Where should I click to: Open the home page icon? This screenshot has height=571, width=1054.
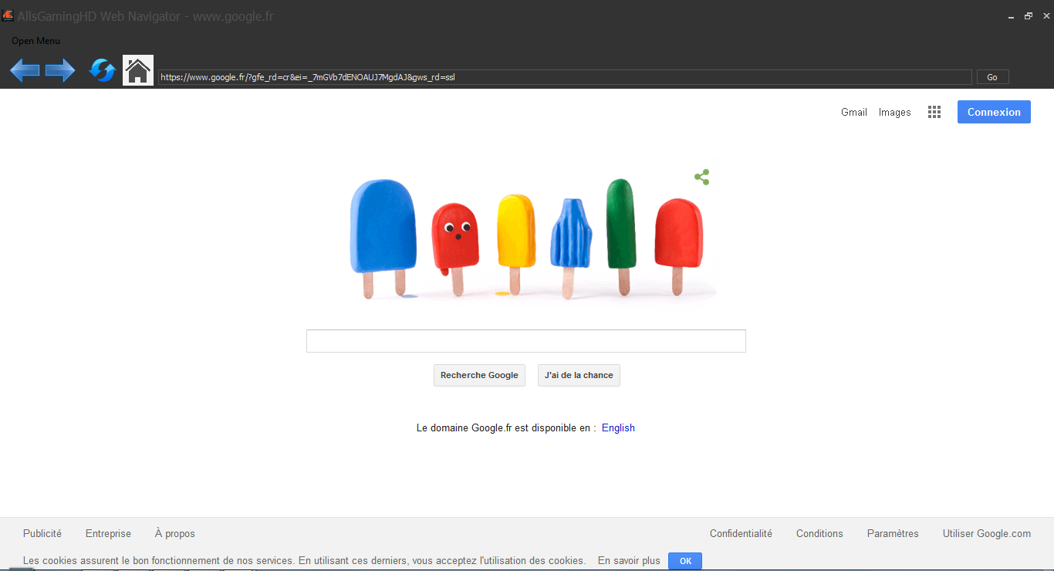[138, 70]
